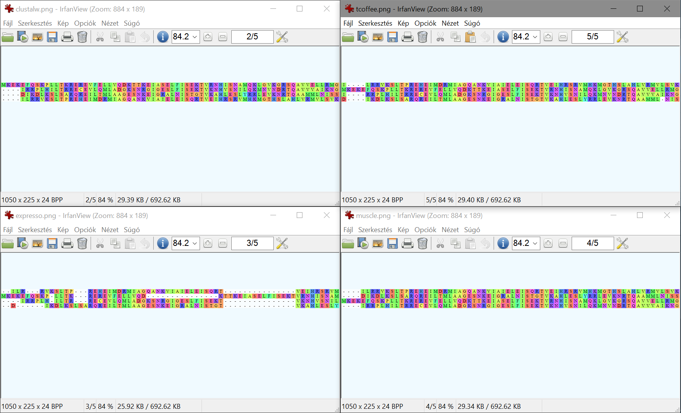The width and height of the screenshot is (681, 413).
Task: Expand zoom dropdown in clustalw.png window
Action: tap(195, 37)
